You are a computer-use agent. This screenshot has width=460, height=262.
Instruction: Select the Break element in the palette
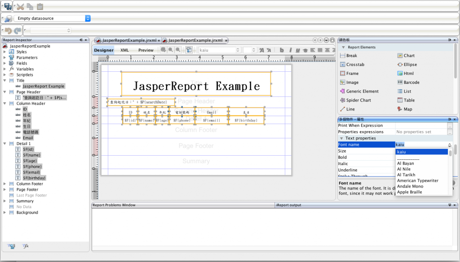(349, 56)
